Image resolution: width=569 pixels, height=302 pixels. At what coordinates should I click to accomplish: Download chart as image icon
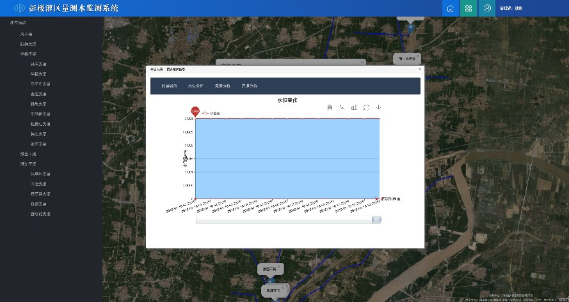378,107
